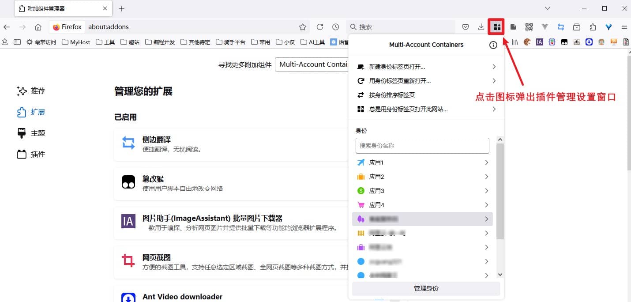Screen dimensions: 631x302
Task: Click the info icon in Multi-Account Containers panel
Action: pyautogui.click(x=493, y=45)
